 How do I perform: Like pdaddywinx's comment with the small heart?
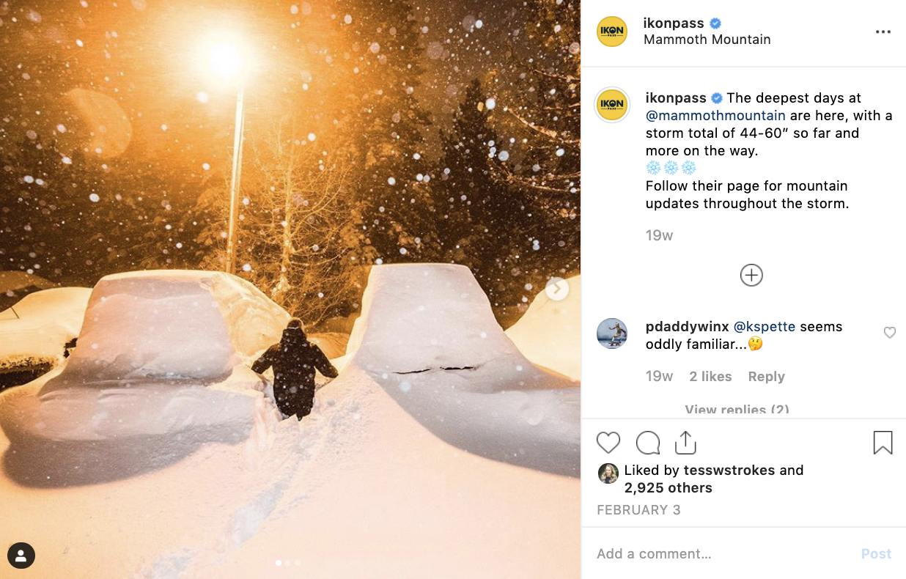pyautogui.click(x=890, y=333)
